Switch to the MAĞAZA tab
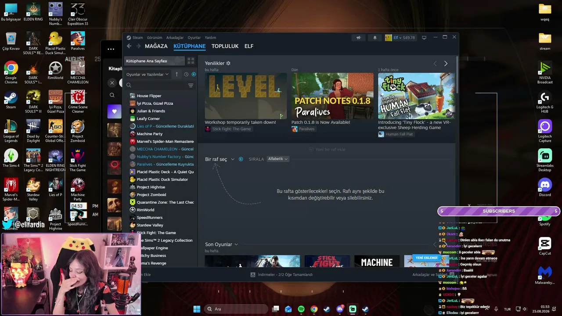Screen dimensions: 562x316 tap(156, 46)
